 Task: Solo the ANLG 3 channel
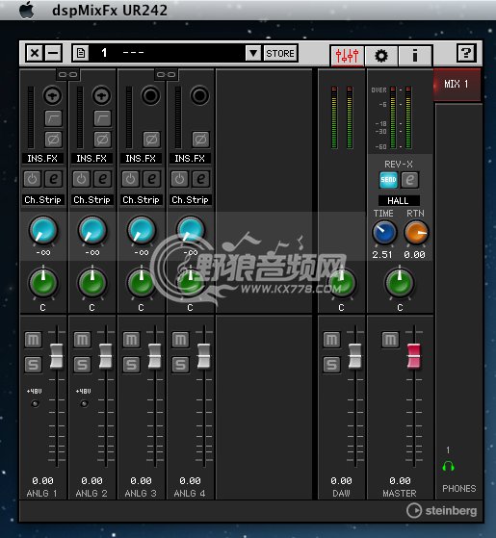tap(131, 365)
